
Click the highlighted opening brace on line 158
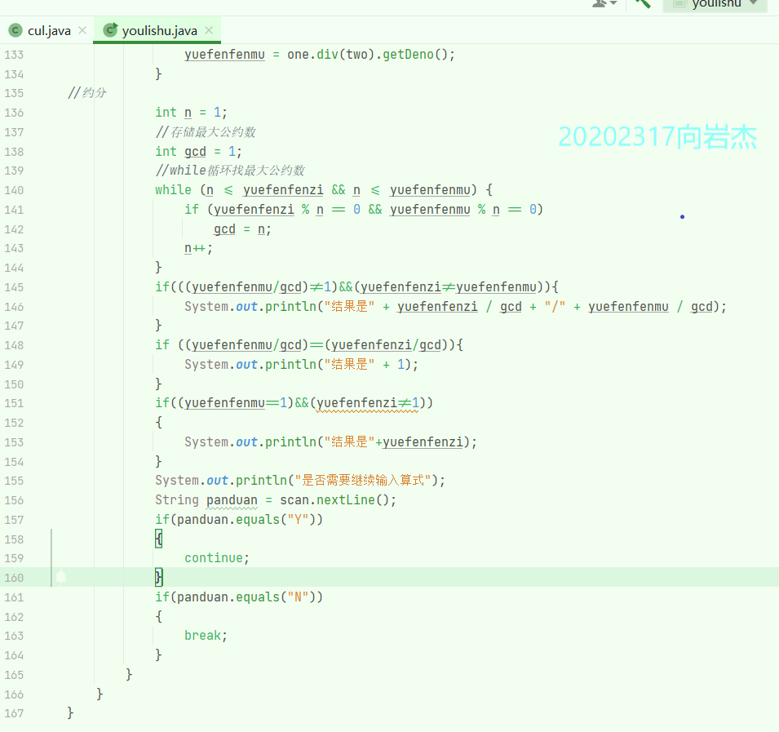point(158,539)
